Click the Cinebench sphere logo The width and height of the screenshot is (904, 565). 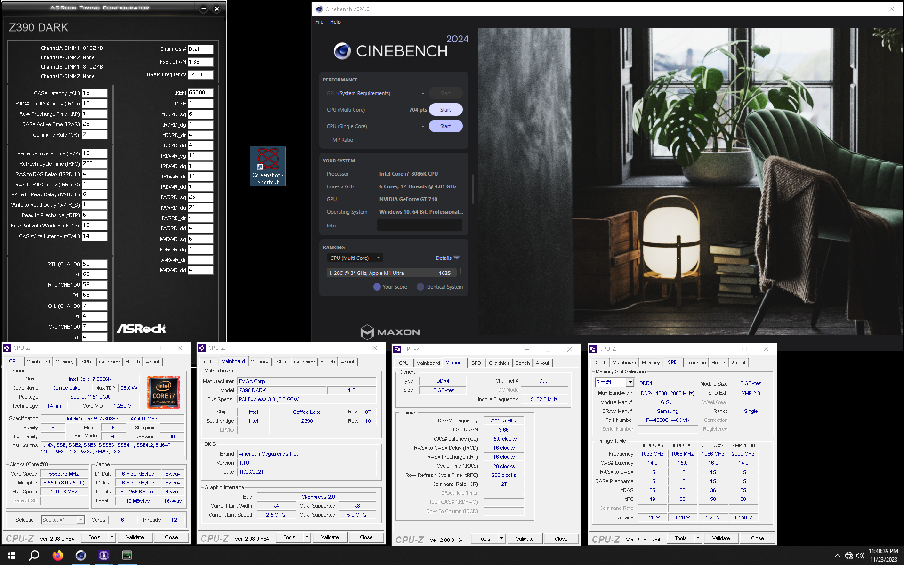point(342,51)
